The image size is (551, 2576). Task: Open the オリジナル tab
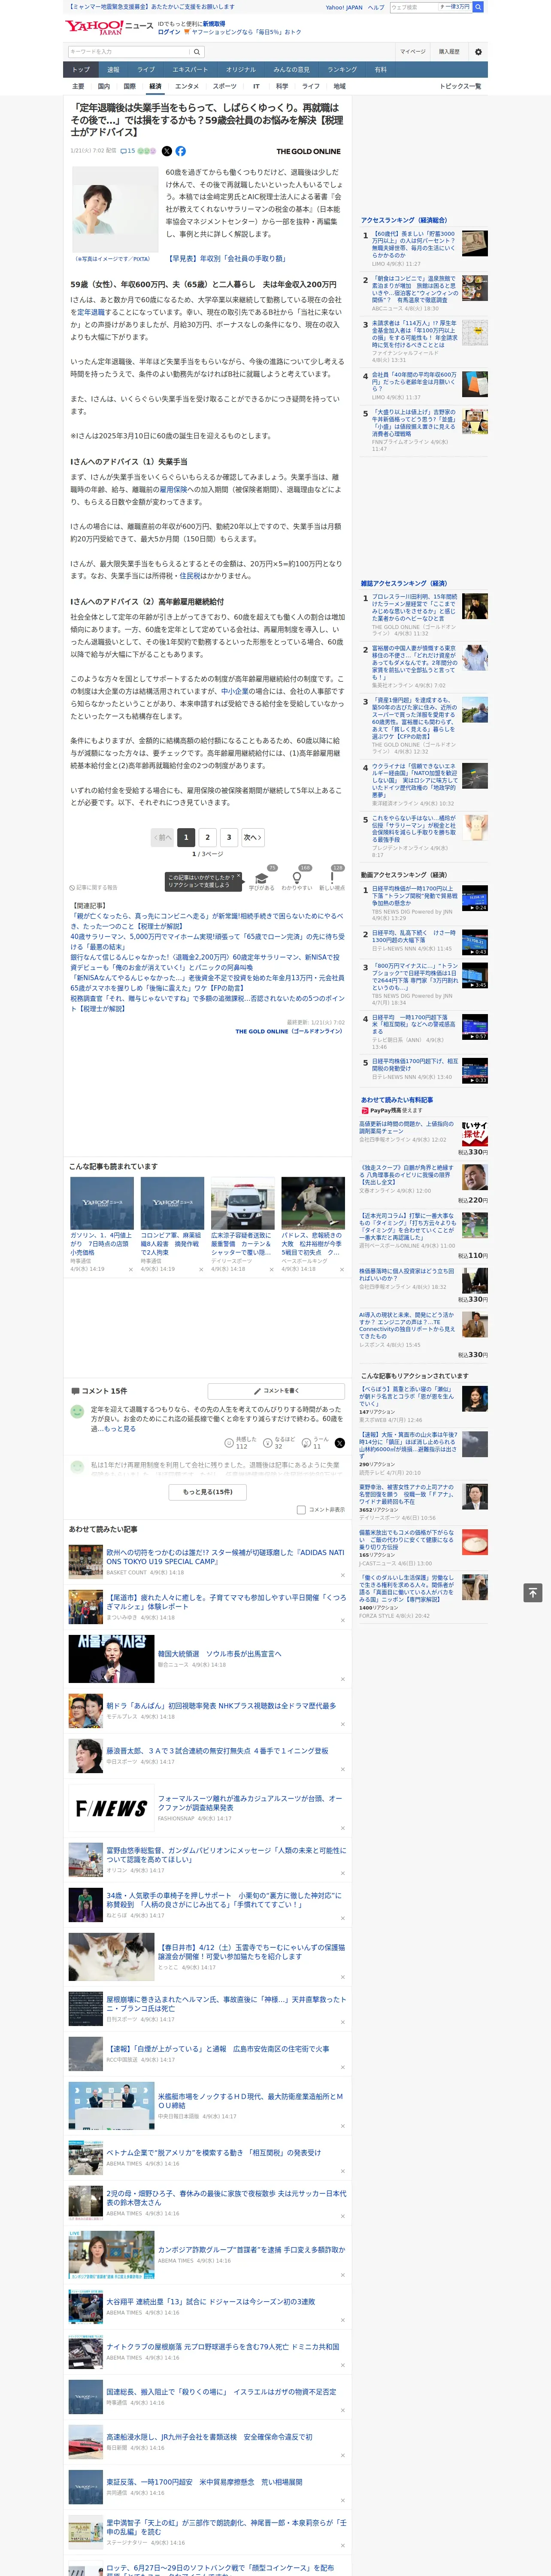pyautogui.click(x=241, y=70)
